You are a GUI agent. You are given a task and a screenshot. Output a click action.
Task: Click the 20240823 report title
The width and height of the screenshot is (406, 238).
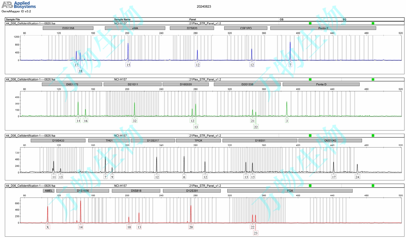[204, 7]
